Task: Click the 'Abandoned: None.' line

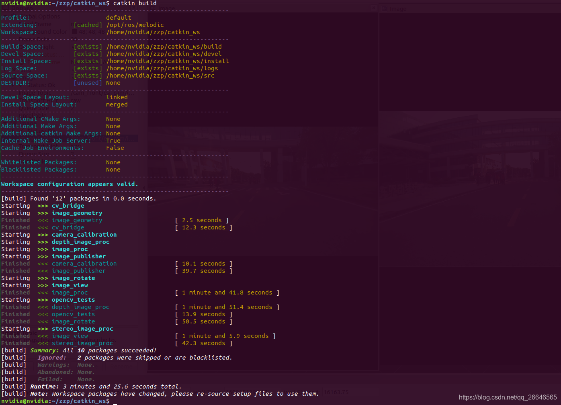Action: (48, 372)
